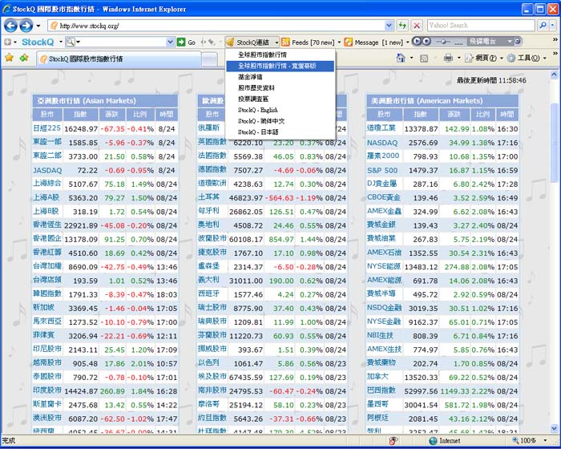Play the toolbar radio player
The height and width of the screenshot is (449, 561).
[x=417, y=42]
